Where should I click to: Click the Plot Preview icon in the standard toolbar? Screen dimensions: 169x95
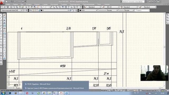14,7
